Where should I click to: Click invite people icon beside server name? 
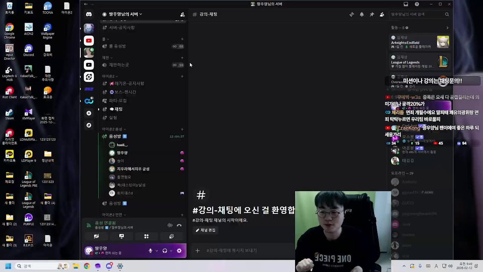tap(182, 14)
